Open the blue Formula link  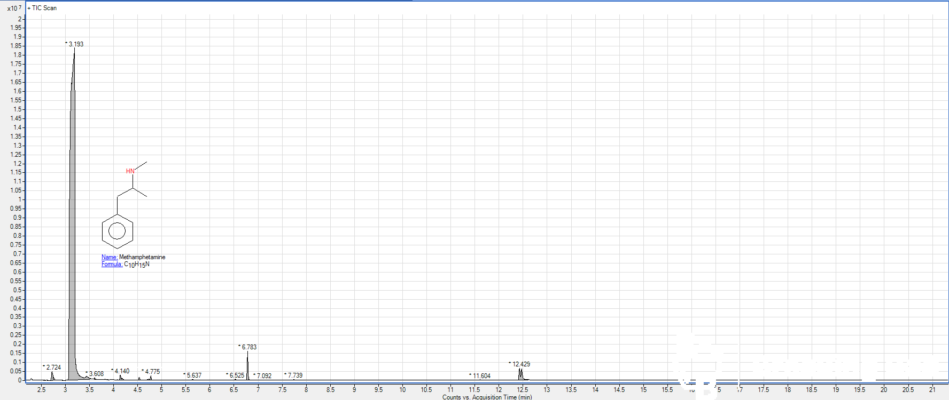coord(112,264)
